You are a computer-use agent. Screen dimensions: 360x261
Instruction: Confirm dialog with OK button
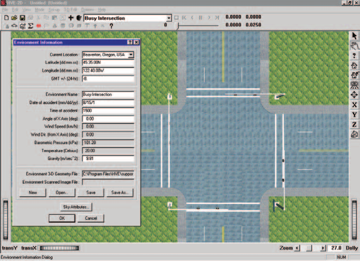[x=62, y=218]
